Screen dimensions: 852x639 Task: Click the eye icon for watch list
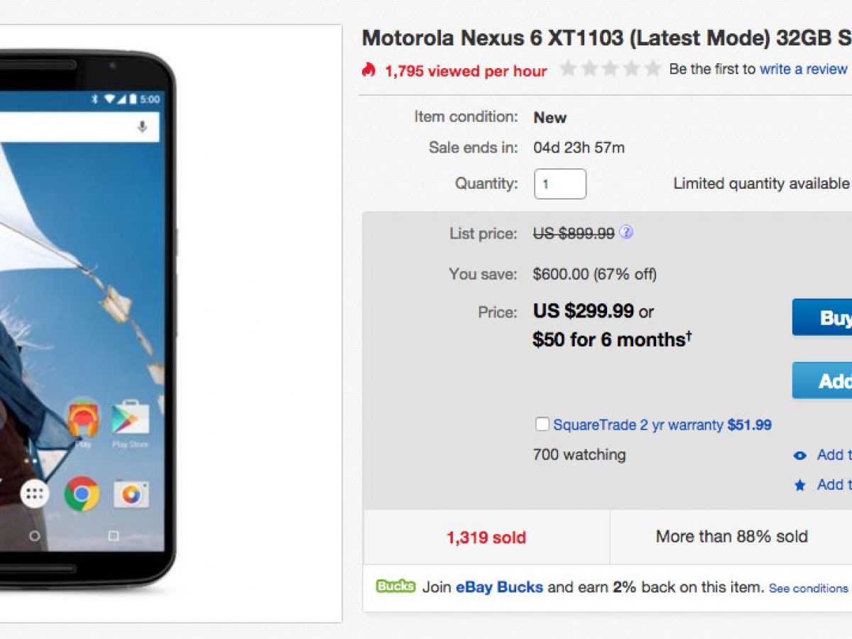(800, 456)
